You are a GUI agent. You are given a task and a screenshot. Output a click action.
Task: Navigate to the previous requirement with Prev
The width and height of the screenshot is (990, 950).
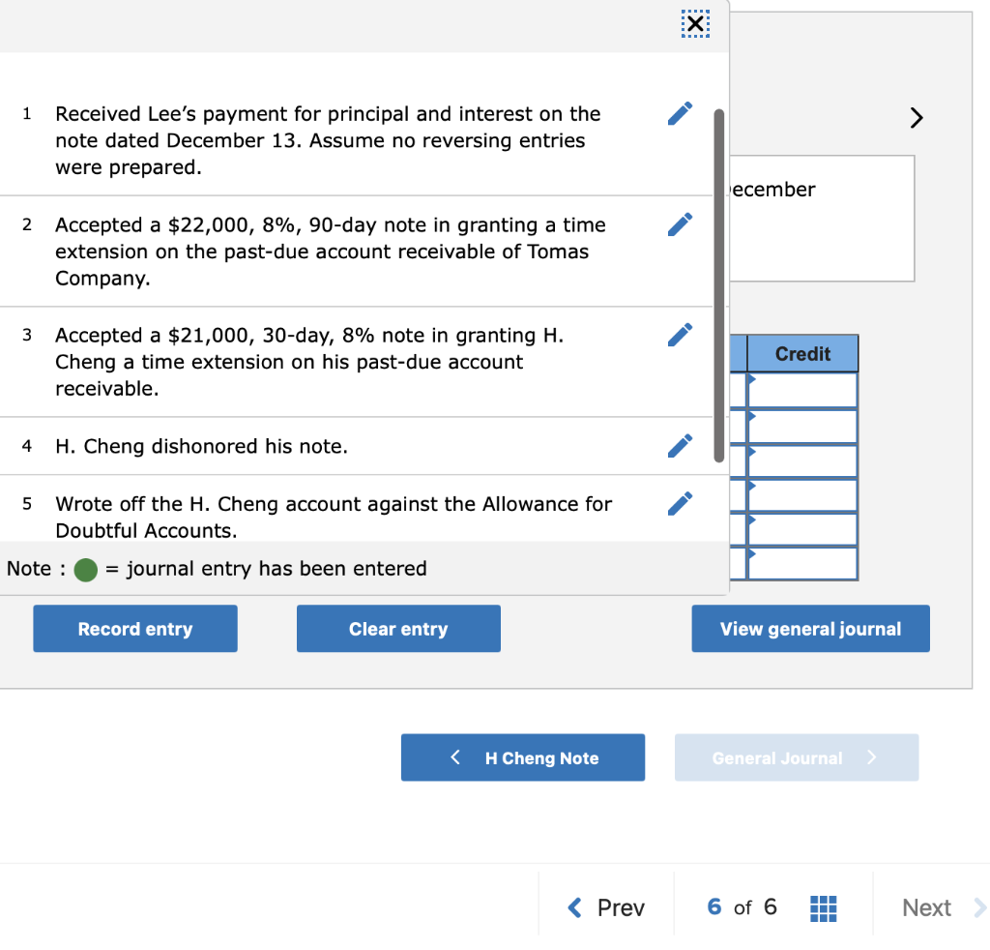[x=605, y=907]
